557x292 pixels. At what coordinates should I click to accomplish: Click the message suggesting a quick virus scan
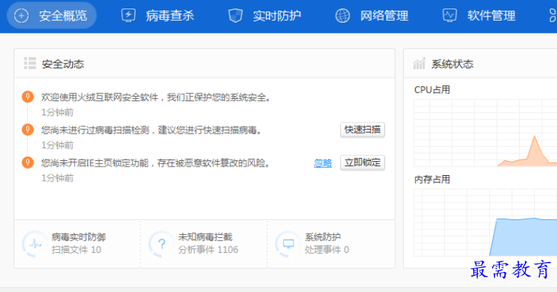pyautogui.click(x=152, y=130)
